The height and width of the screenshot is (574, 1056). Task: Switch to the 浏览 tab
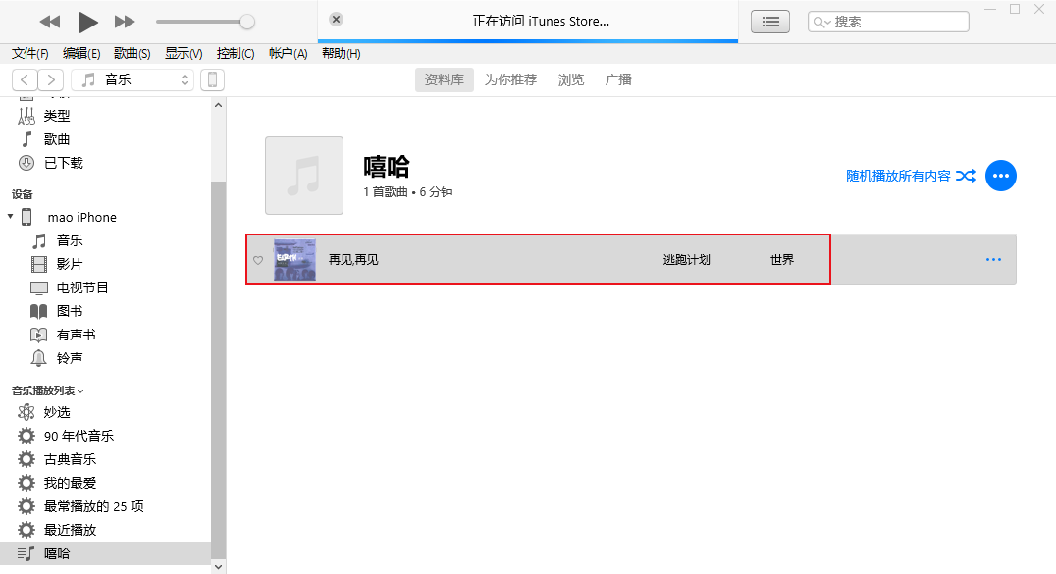point(571,79)
